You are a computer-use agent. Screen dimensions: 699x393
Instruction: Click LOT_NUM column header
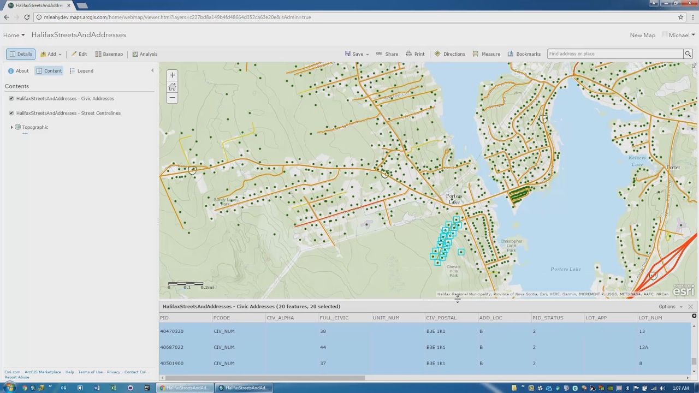pos(650,318)
